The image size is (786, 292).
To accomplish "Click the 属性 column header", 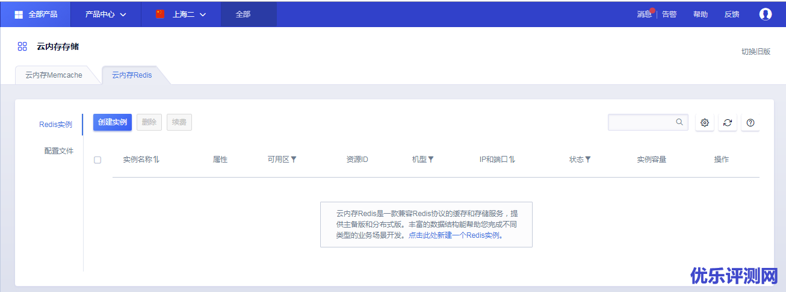I will coord(220,160).
